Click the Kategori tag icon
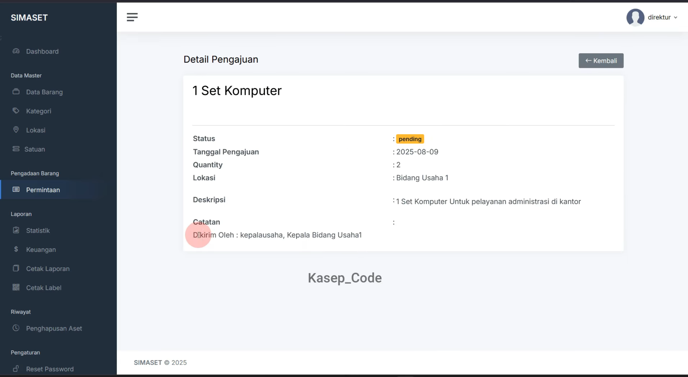 tap(16, 110)
